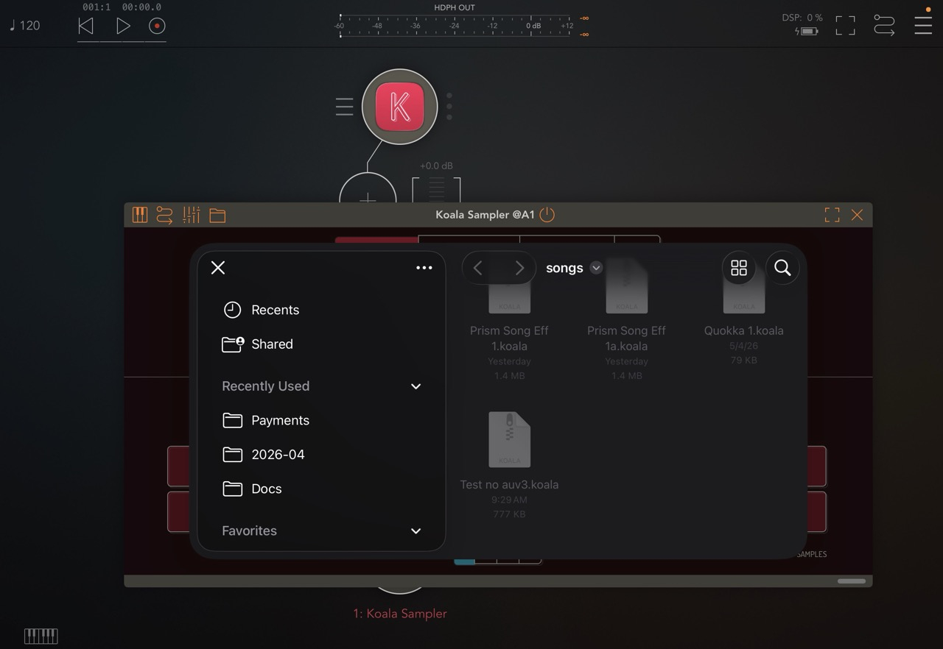The height and width of the screenshot is (649, 943).
Task: Arm the transport record button
Action: click(157, 26)
